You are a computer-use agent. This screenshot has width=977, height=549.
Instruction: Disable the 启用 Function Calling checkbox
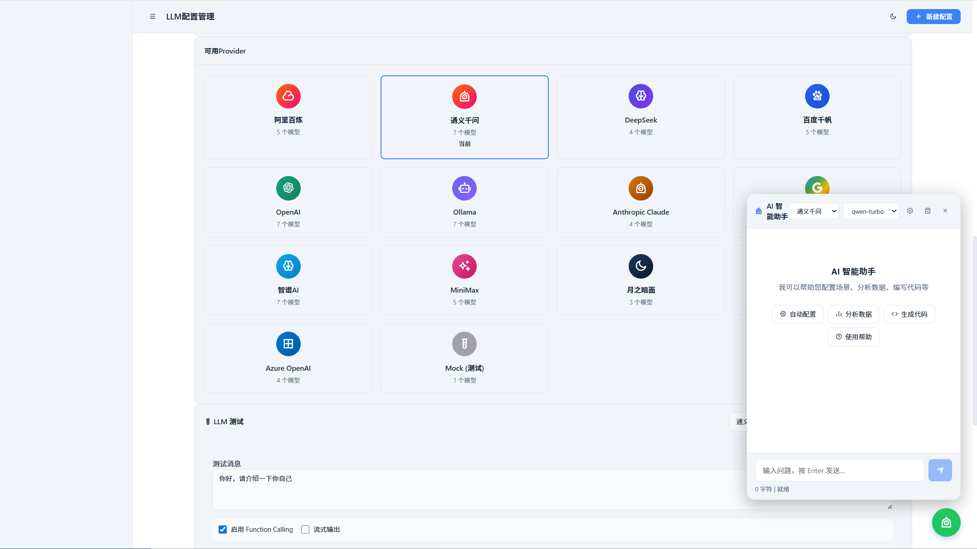pos(223,529)
